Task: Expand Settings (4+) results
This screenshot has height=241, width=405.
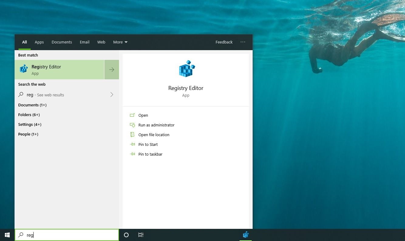Action: pyautogui.click(x=30, y=124)
